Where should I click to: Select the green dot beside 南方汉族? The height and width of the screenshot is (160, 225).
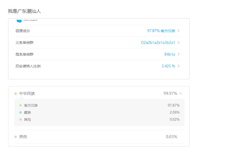point(21,105)
